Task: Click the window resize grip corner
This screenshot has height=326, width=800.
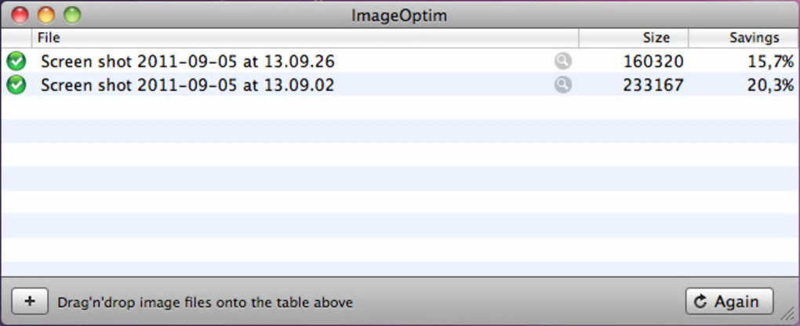Action: click(790, 316)
